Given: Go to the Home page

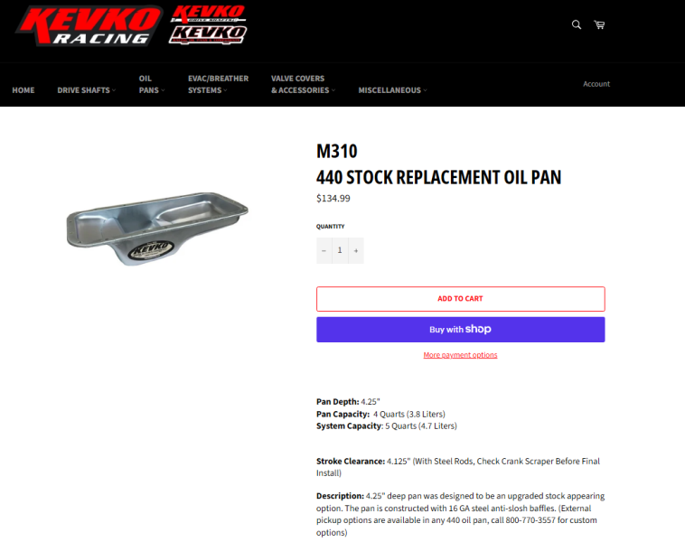Looking at the screenshot, I should [x=23, y=90].
